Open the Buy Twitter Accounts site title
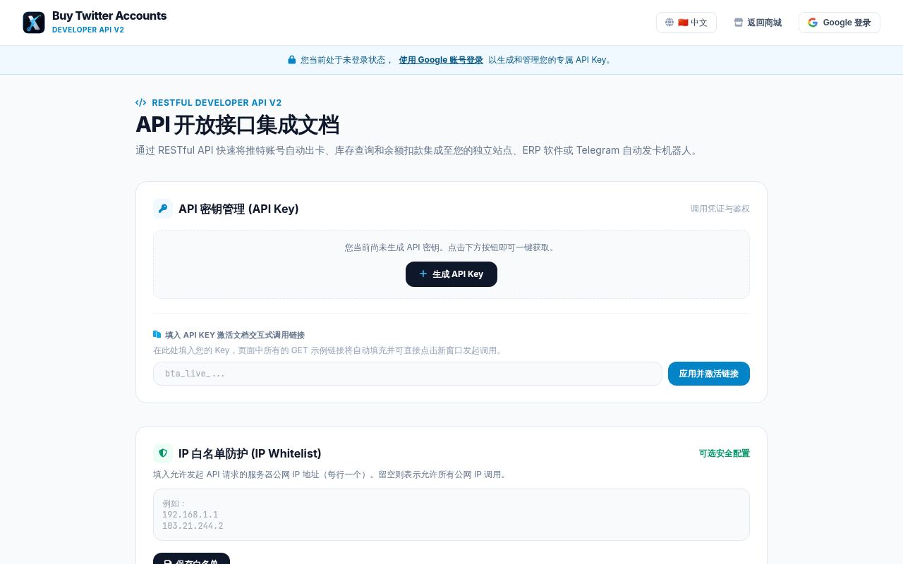Image resolution: width=903 pixels, height=564 pixels. pos(109,16)
